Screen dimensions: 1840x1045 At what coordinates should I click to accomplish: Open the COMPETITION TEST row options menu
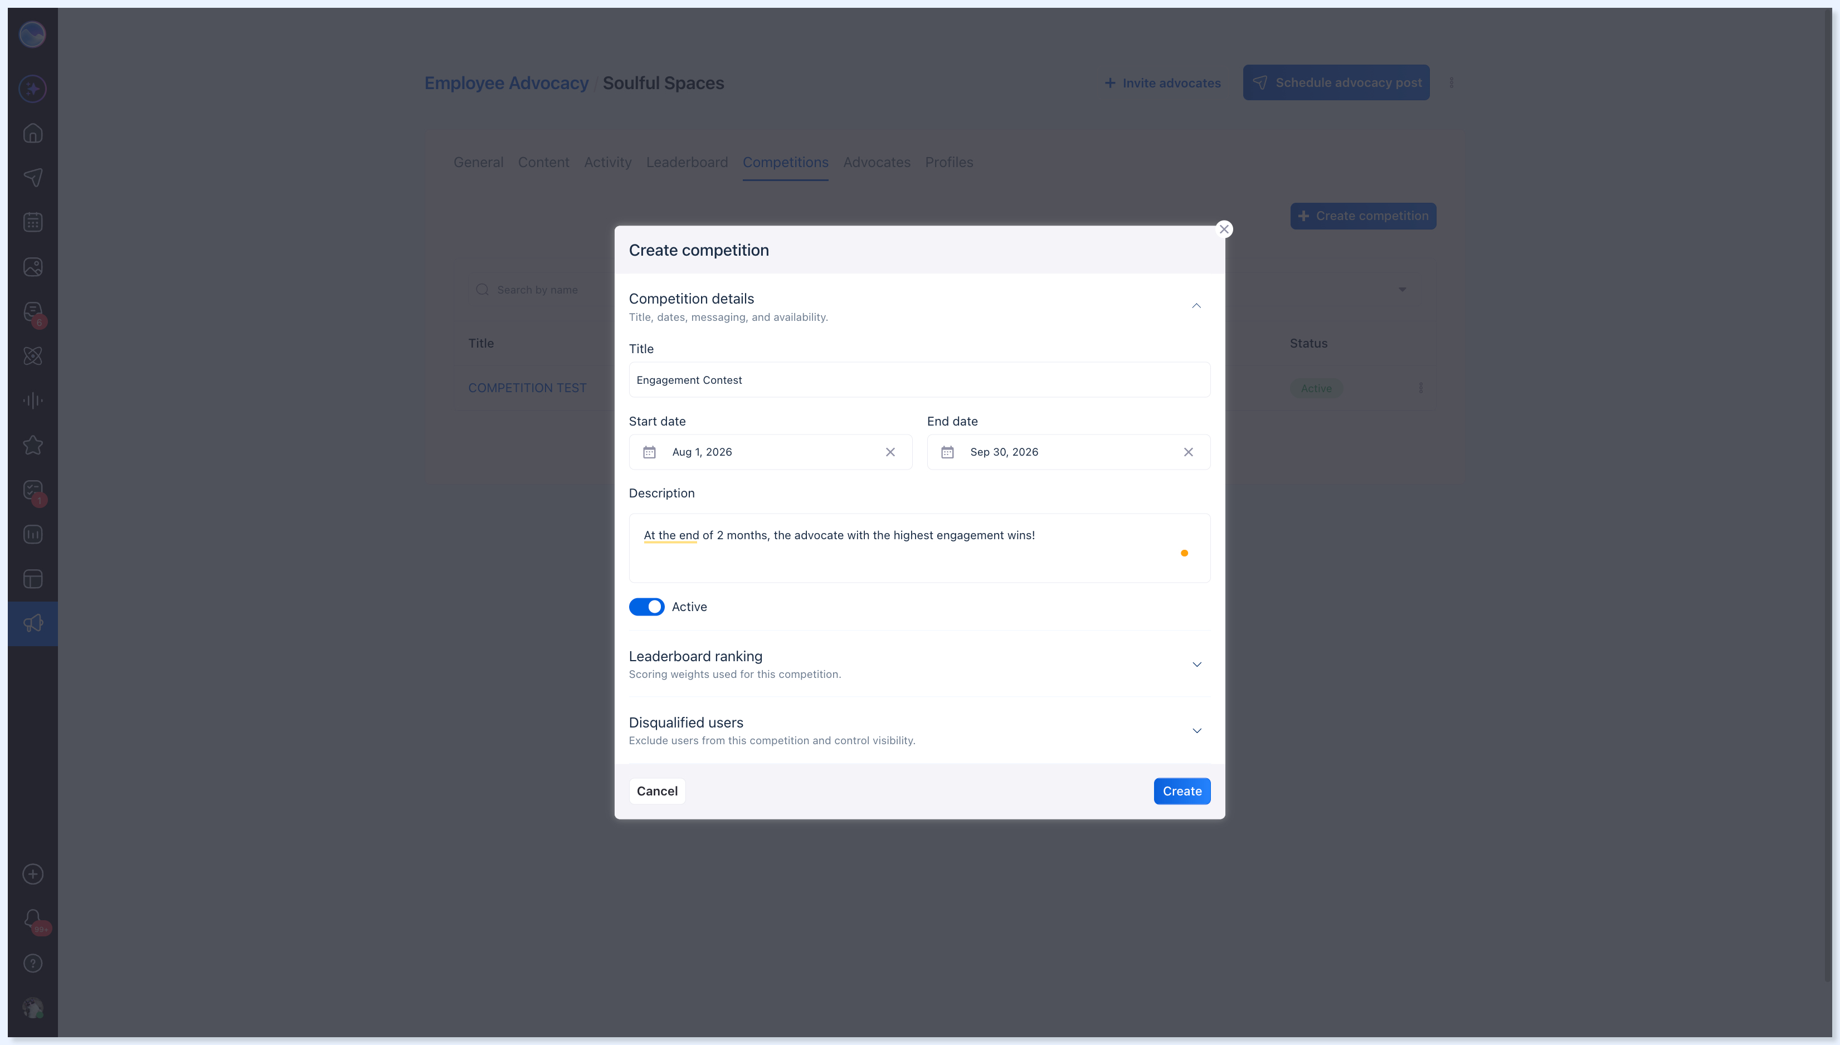(x=1421, y=388)
